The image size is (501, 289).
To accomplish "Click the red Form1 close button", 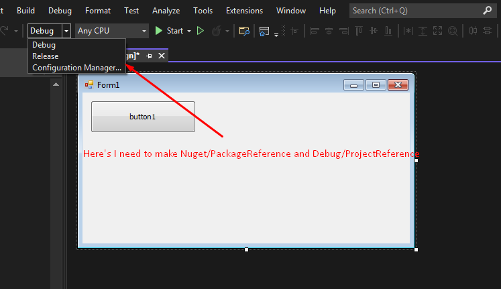I will (398, 85).
